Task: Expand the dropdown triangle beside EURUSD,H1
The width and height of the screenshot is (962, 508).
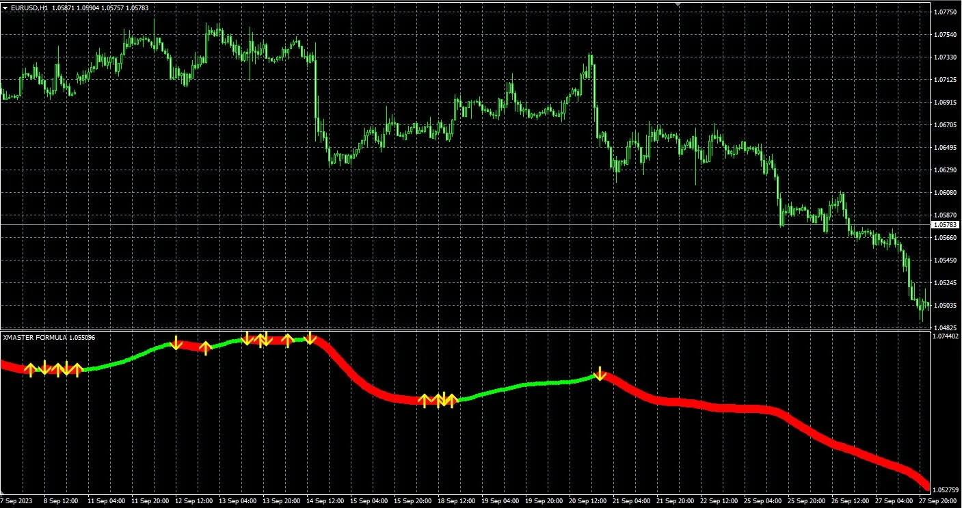Action: point(5,8)
